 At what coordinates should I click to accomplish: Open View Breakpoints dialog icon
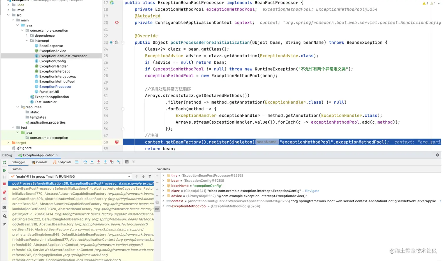4,192
